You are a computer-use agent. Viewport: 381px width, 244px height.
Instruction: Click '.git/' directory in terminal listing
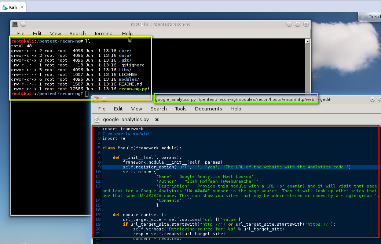point(125,60)
